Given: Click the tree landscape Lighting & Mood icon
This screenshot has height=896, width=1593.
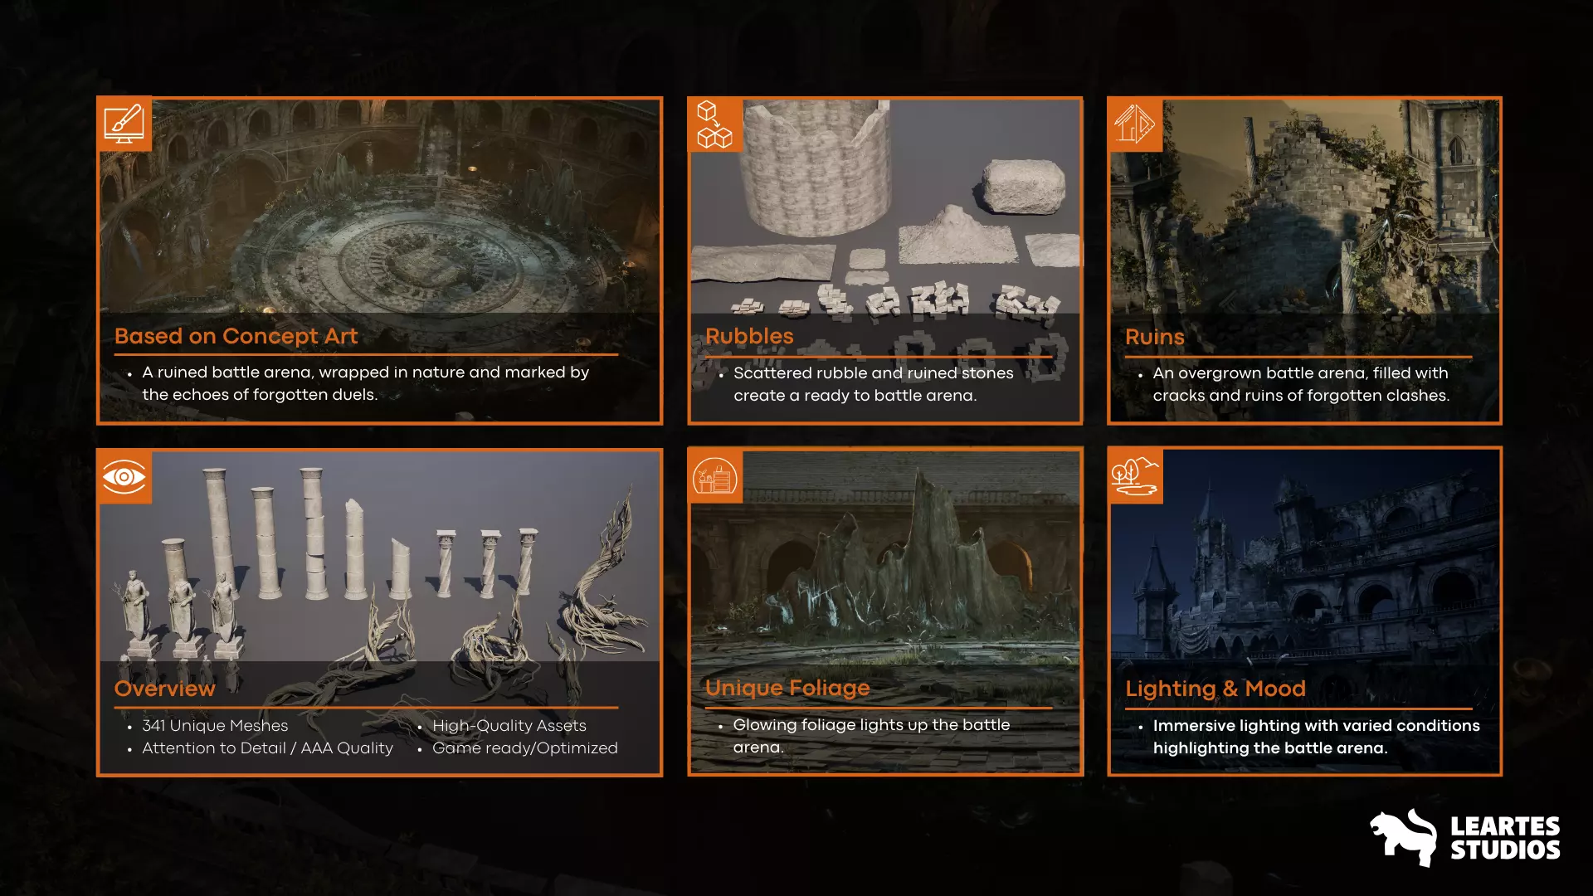Looking at the screenshot, I should tap(1134, 477).
